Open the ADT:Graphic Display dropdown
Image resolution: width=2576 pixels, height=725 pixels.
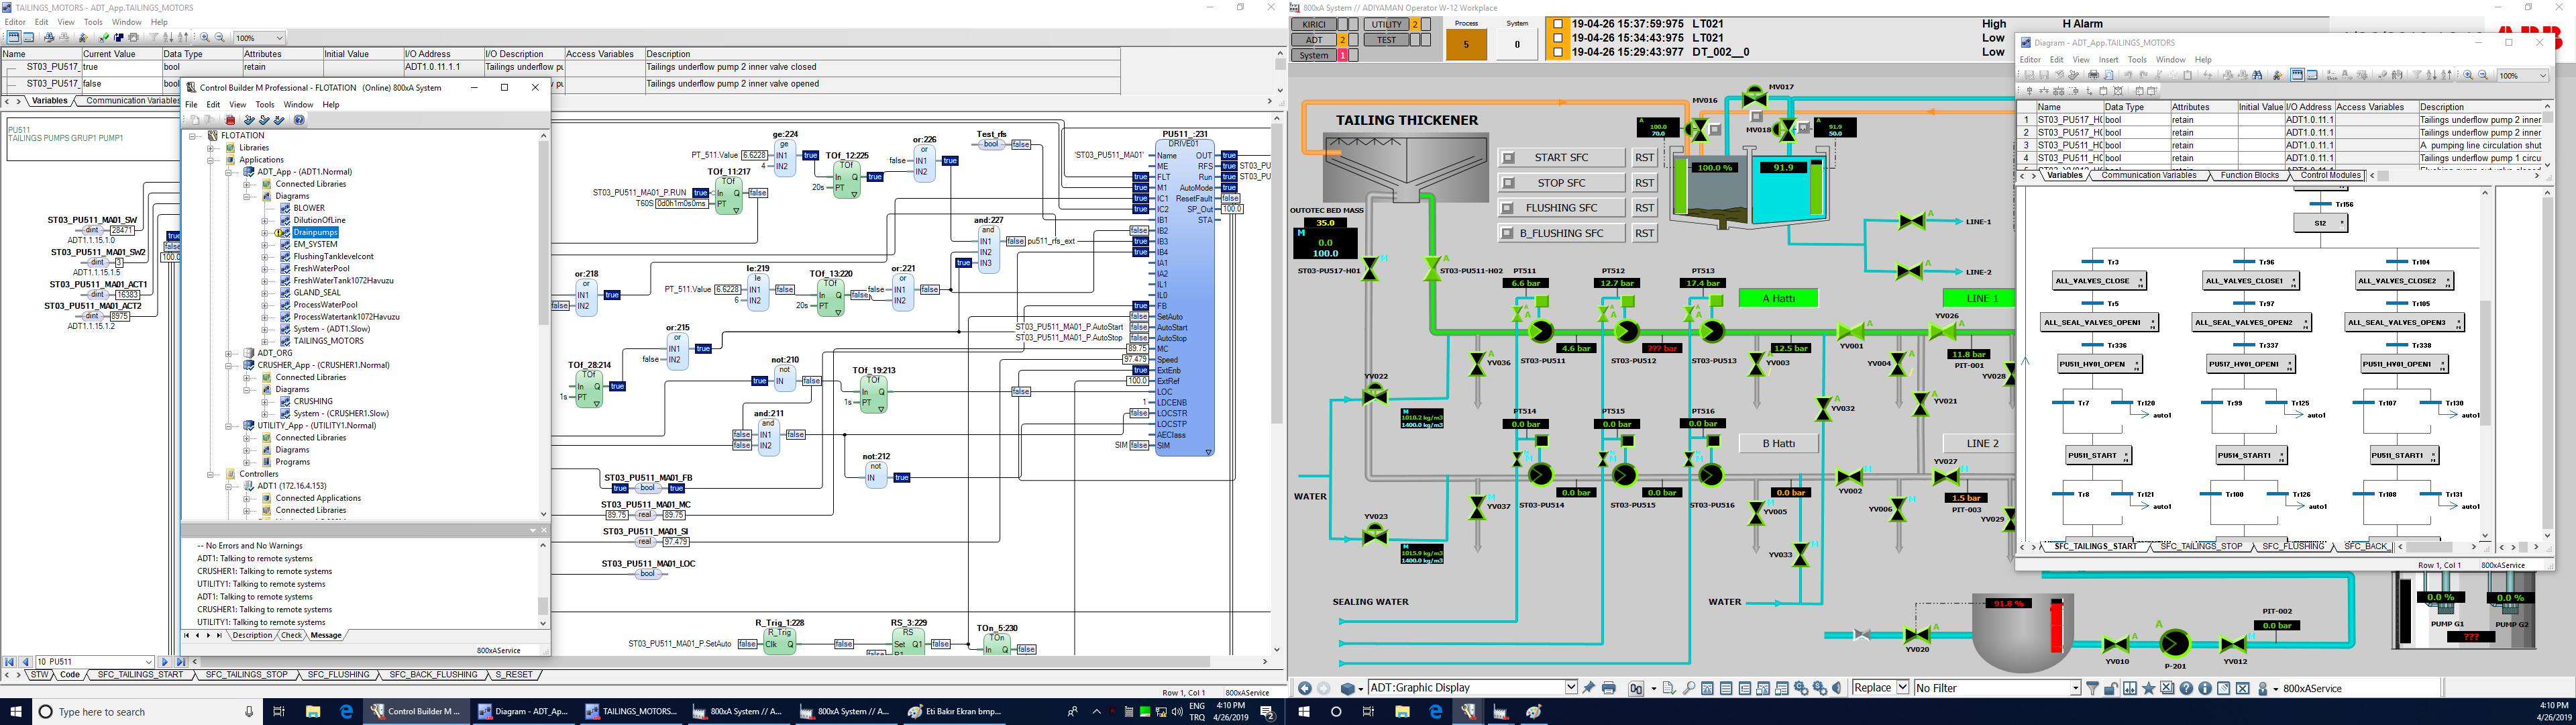(x=1571, y=688)
